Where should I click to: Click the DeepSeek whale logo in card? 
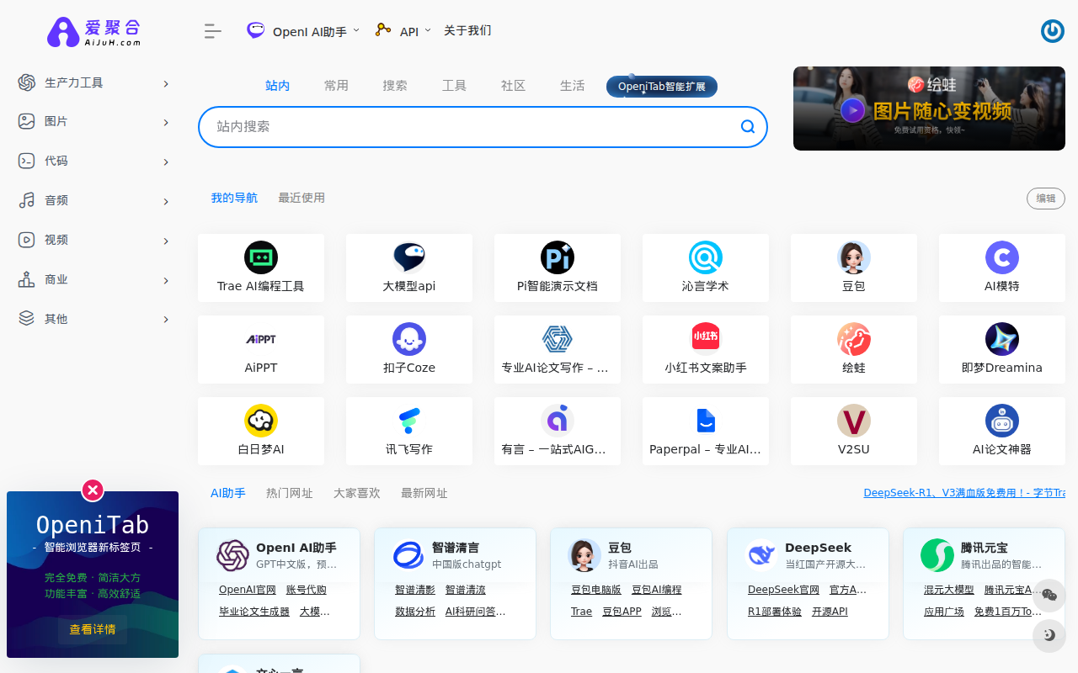761,555
